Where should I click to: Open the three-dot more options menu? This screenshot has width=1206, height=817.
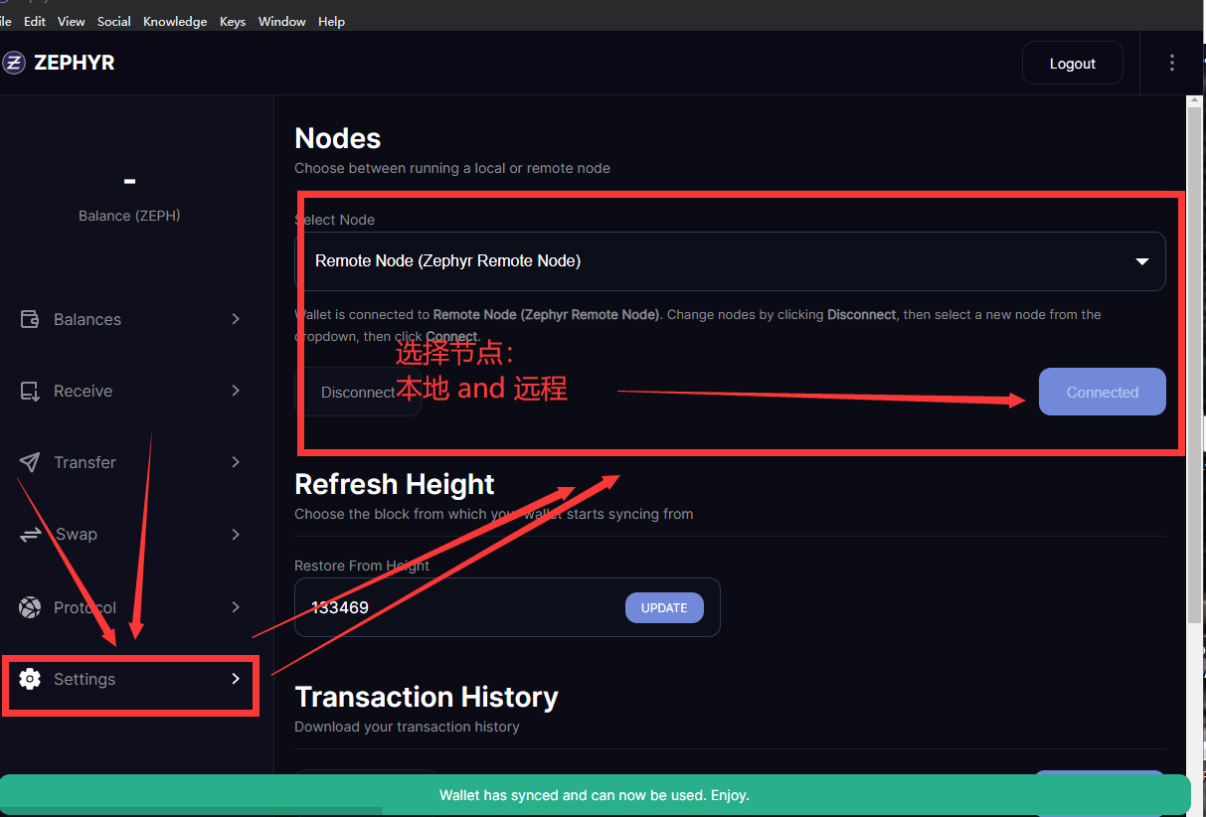1172,63
